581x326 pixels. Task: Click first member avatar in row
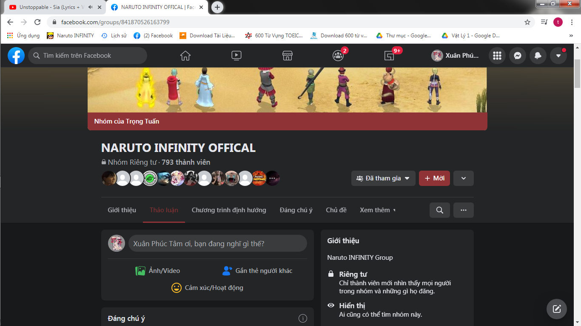[x=109, y=178]
